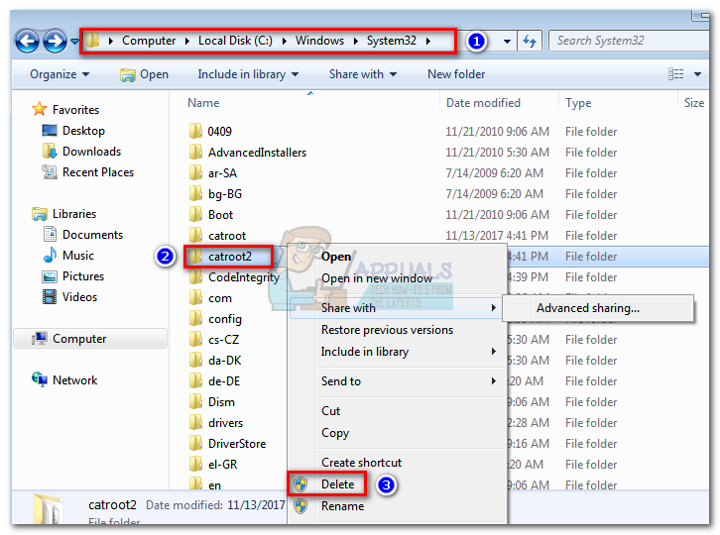Open recent pages dropdown beside Forward arrow

pos(74,42)
